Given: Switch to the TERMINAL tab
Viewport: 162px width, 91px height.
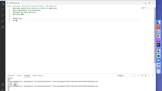Looking at the screenshot, I should point(27,76).
